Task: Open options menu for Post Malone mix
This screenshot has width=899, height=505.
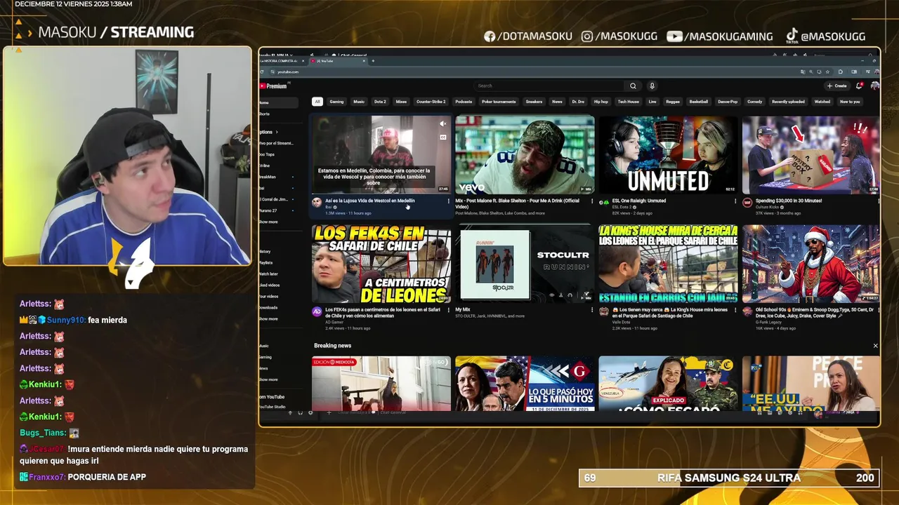Action: click(592, 201)
